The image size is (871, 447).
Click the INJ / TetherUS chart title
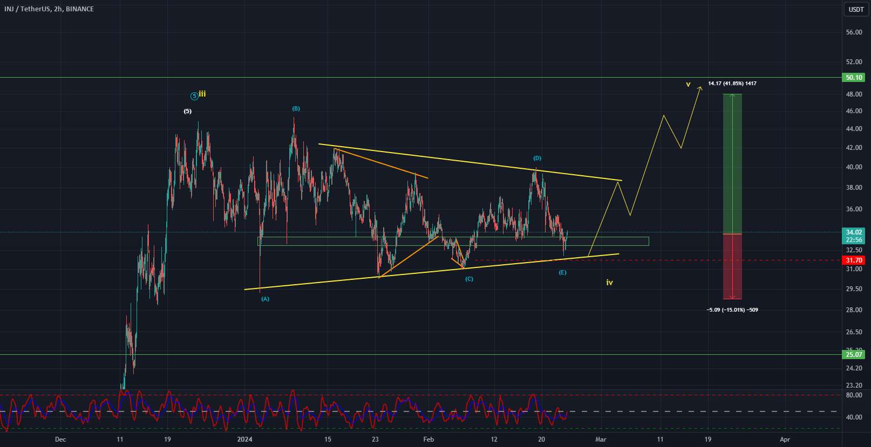point(49,9)
